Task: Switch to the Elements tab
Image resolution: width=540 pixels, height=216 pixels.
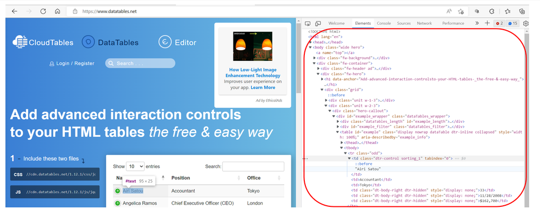Action: point(363,23)
